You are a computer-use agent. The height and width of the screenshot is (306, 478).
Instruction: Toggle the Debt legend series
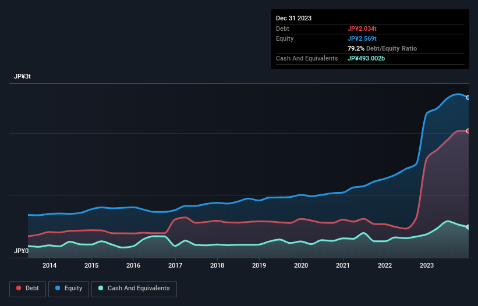pyautogui.click(x=27, y=288)
